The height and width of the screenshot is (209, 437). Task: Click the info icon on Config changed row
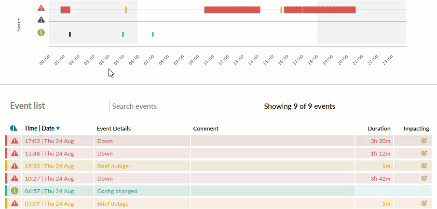pyautogui.click(x=15, y=191)
